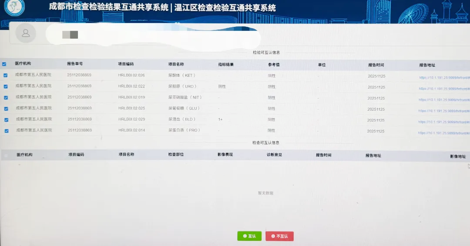Select the 检查部位 column header
470x246 pixels.
point(176,154)
